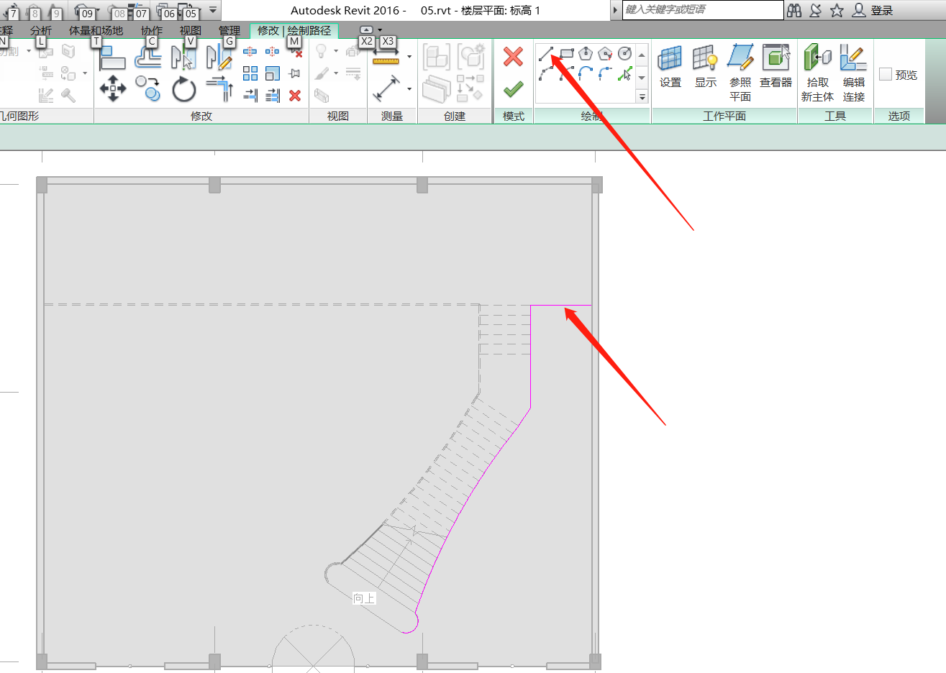Image resolution: width=946 pixels, height=673 pixels.
Task: Enable the 预览 checkbox
Action: click(x=886, y=75)
